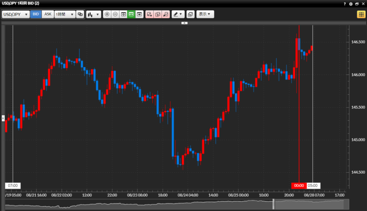Screen dimensions: 367x211
Task: Click the chart image icon beside 表示
Action: [x=190, y=14]
